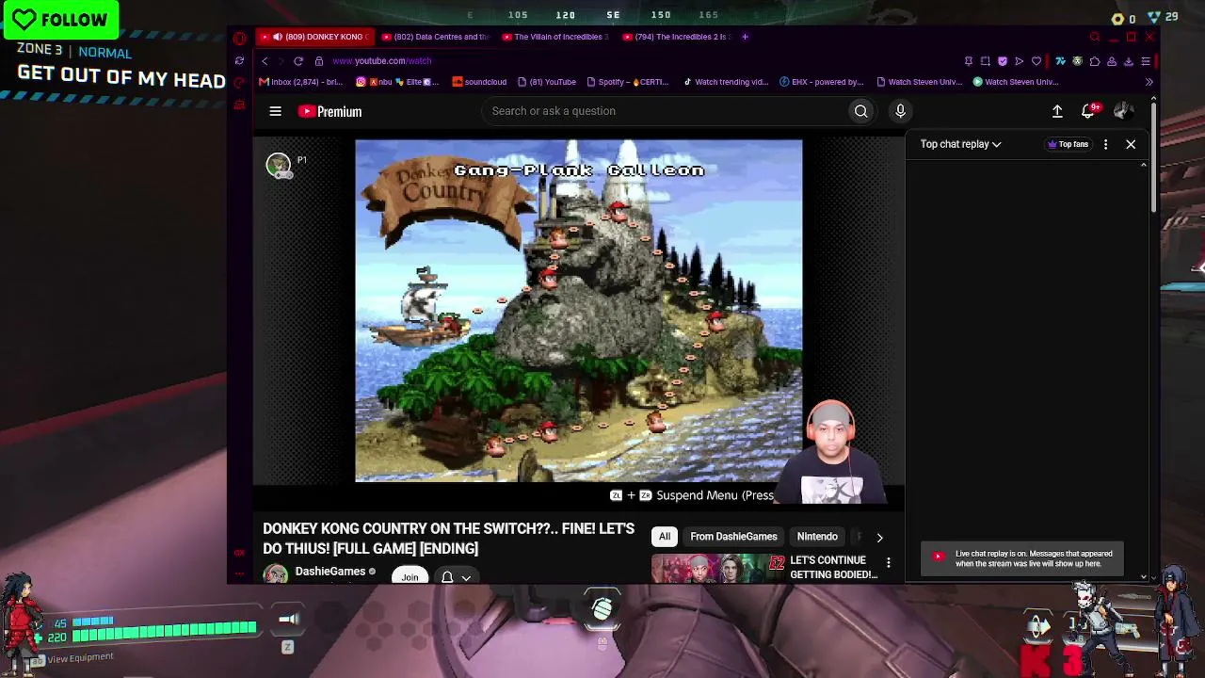The image size is (1205, 678).
Task: Expand the Top chat replay dropdown
Action: (960, 144)
